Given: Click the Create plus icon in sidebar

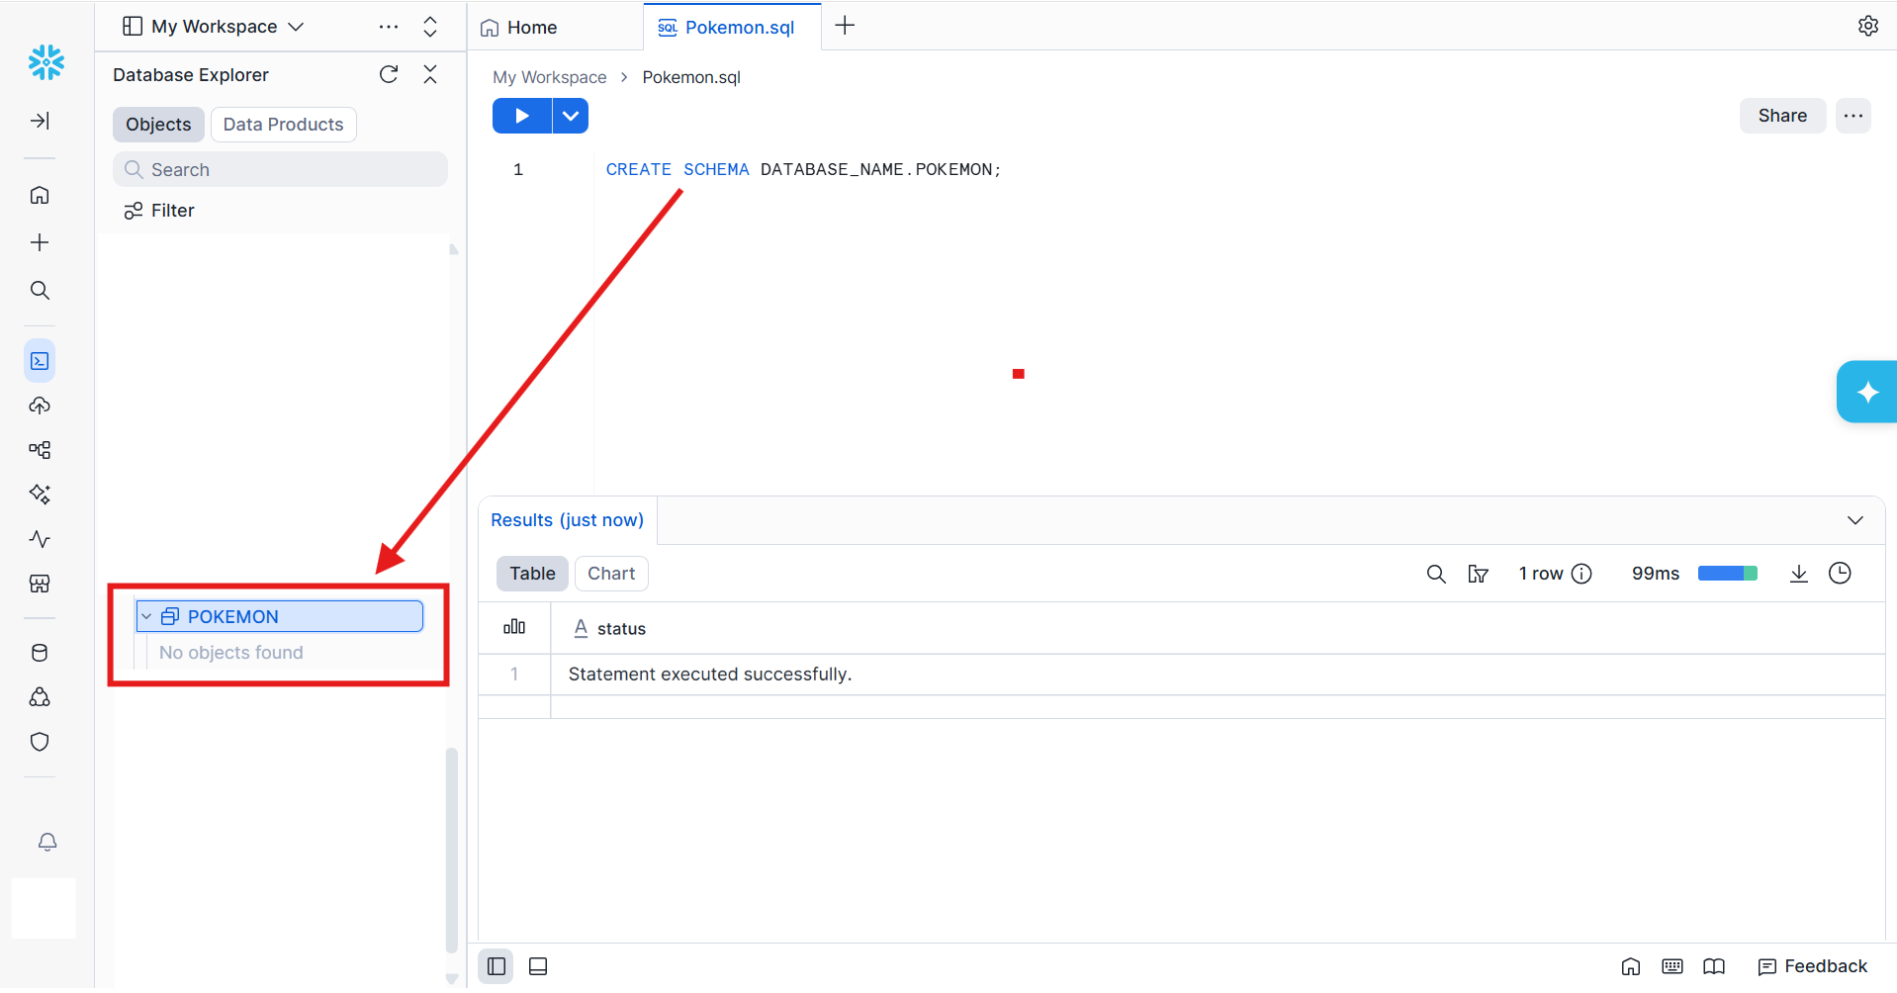Looking at the screenshot, I should click(40, 242).
